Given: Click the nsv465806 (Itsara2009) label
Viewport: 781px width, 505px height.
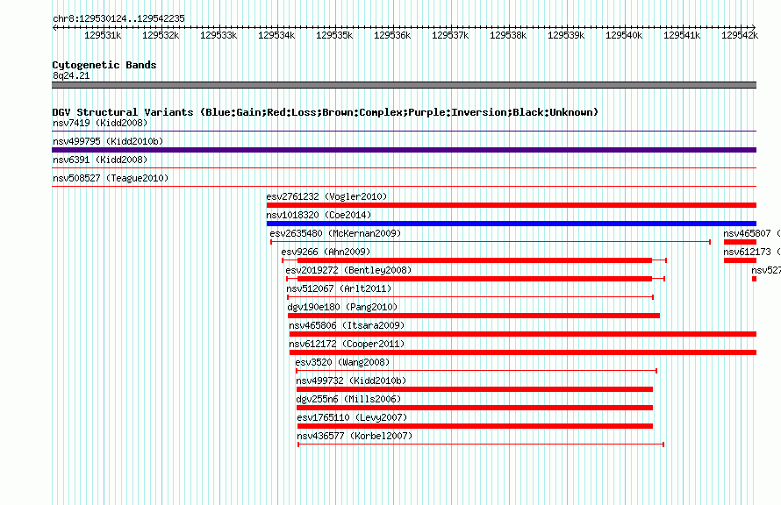Looking at the screenshot, I should (x=347, y=325).
